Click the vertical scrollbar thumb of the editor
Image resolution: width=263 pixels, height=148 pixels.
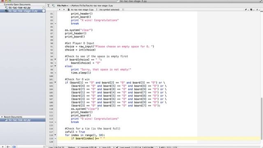coord(261,118)
